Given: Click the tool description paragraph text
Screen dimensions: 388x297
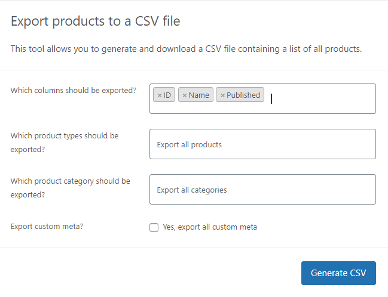Looking at the screenshot, I should [186, 49].
